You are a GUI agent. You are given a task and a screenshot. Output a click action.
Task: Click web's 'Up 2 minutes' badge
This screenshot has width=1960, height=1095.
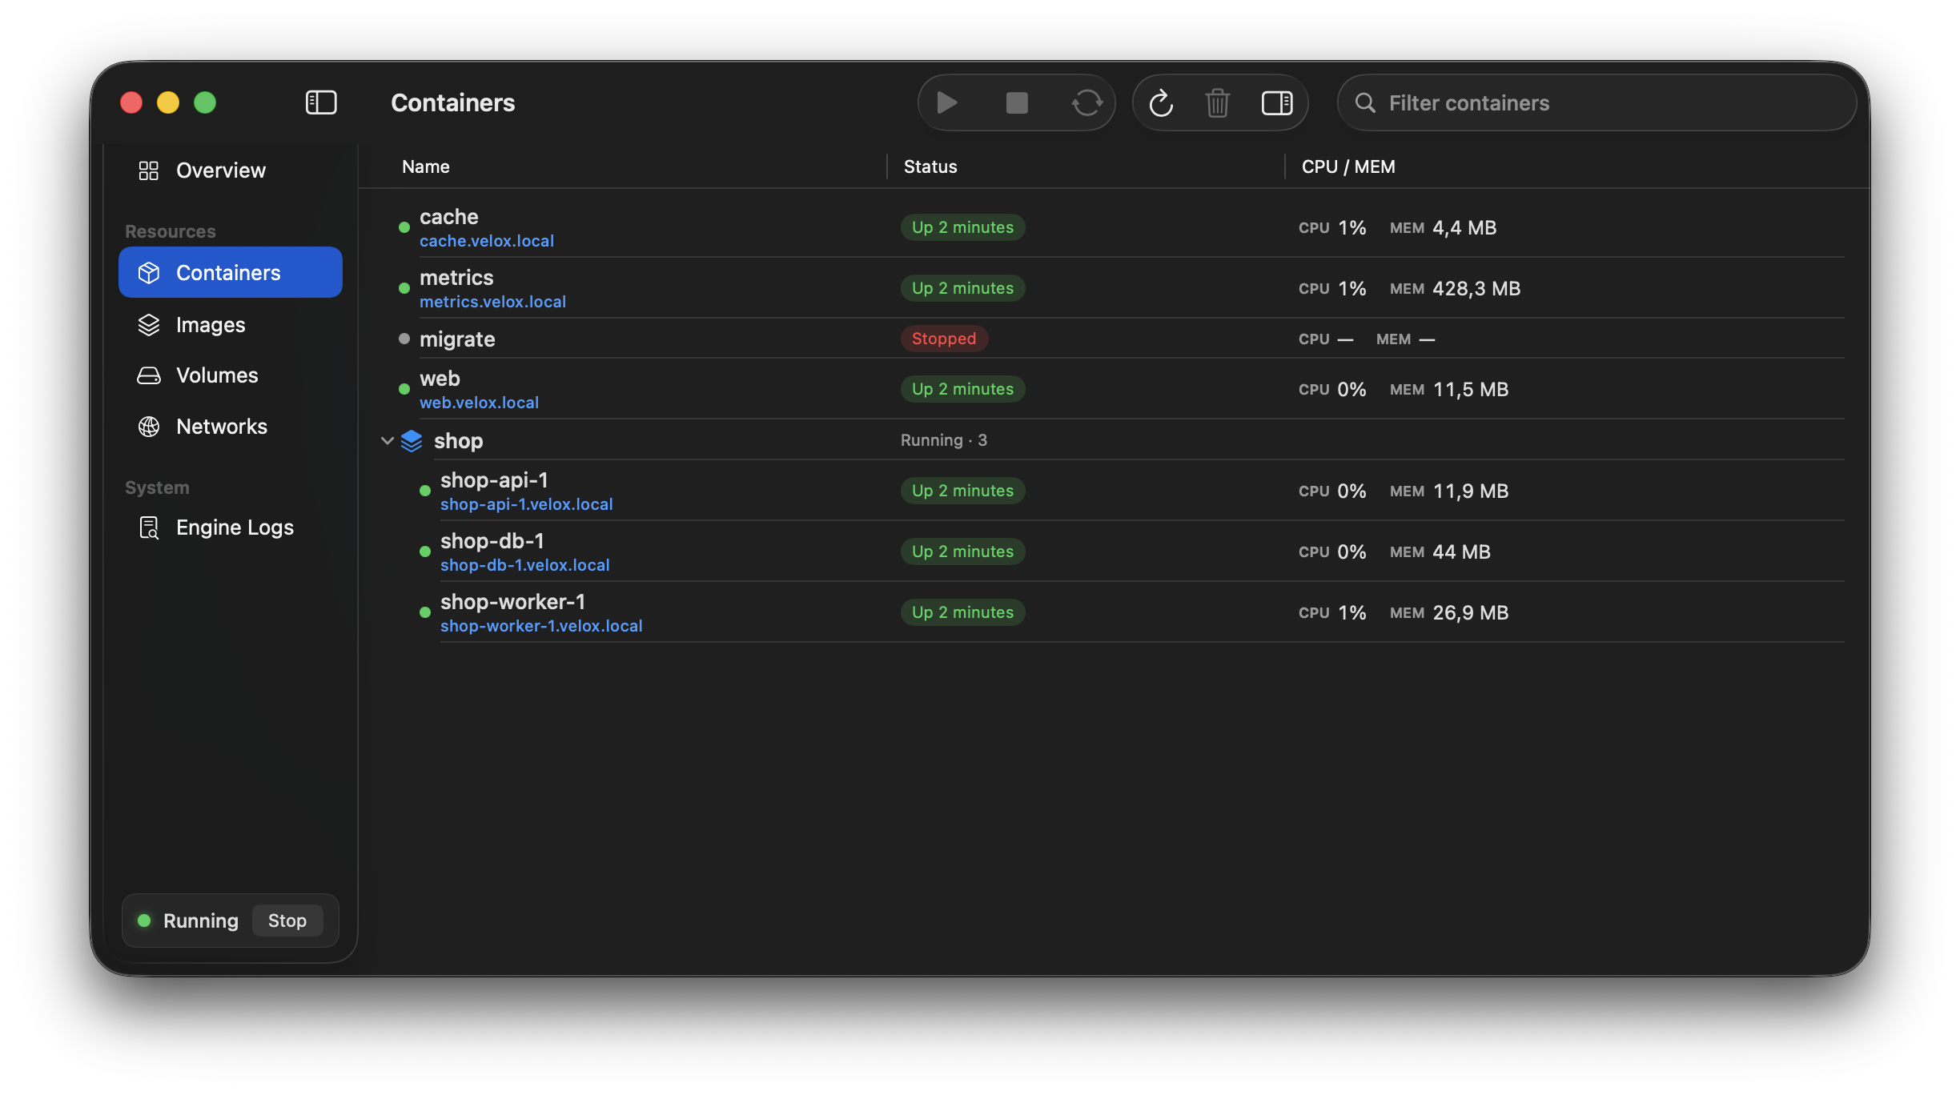click(962, 389)
